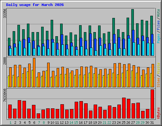Image resolution: width=162 pixels, height=126 pixels.
Task: Click green day label 8
Action: pos(44,123)
